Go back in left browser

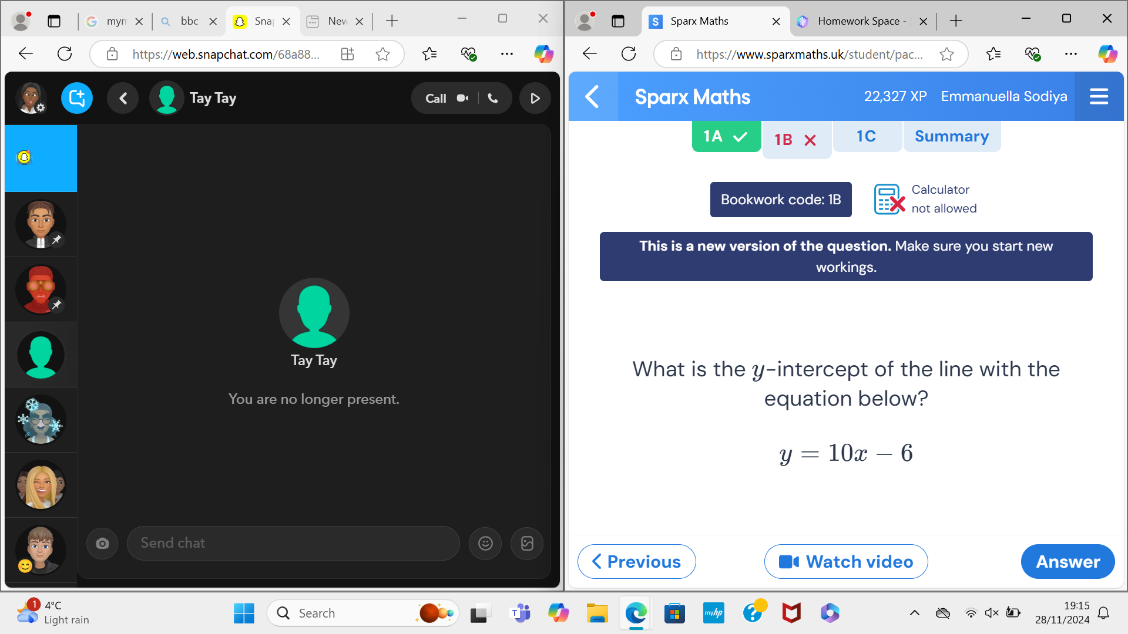point(25,54)
